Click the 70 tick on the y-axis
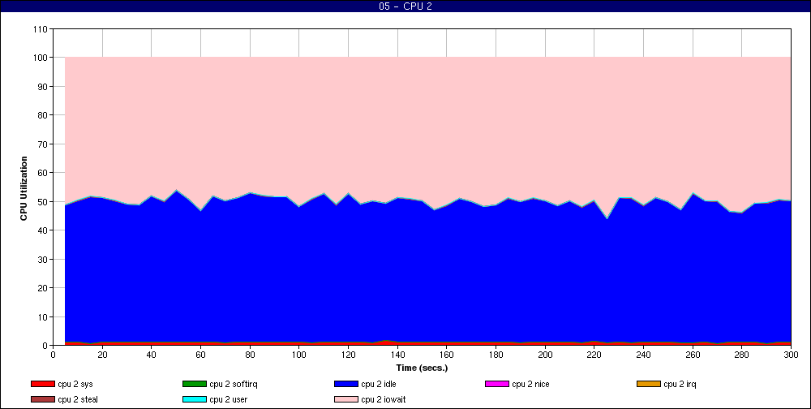The height and width of the screenshot is (409, 811). (42, 144)
